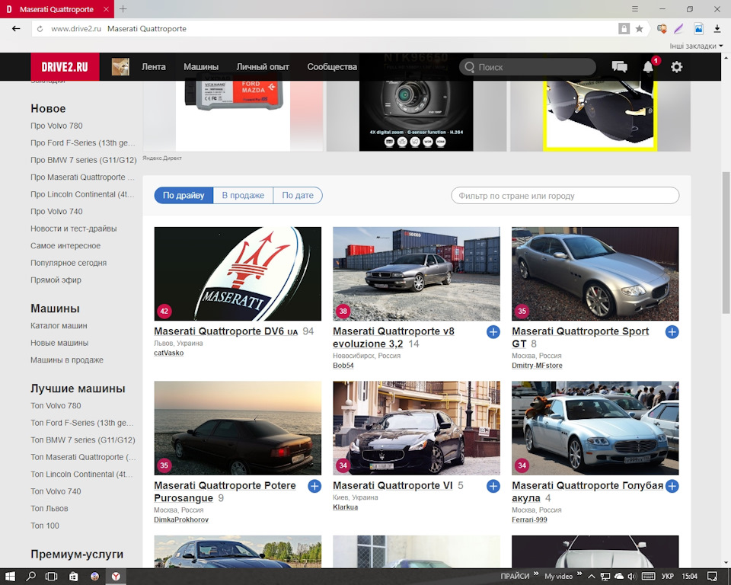Go back with the browser back arrow
The width and height of the screenshot is (731, 585).
point(16,28)
